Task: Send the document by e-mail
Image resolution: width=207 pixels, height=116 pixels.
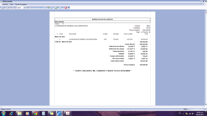Action: point(60,8)
